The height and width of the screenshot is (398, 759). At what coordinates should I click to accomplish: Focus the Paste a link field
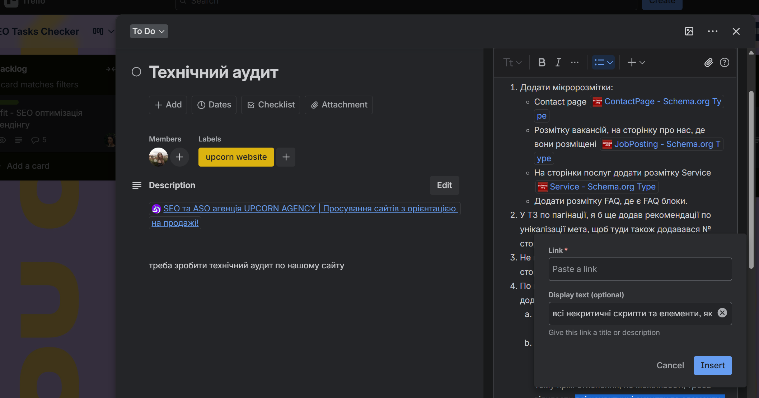(x=640, y=269)
